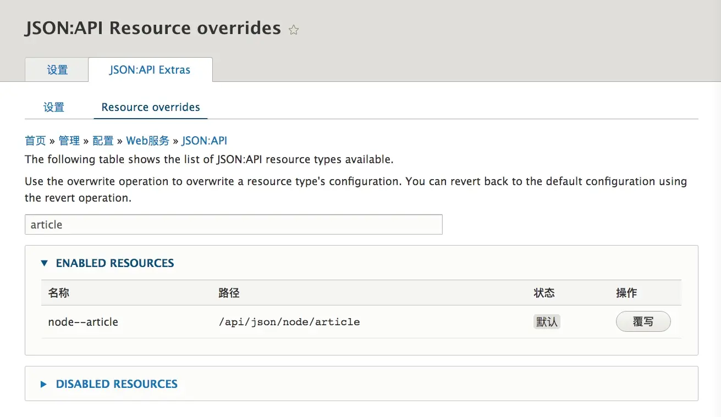This screenshot has height=417, width=721.
Task: Switch to the primary 设置 tab
Action: 57,70
